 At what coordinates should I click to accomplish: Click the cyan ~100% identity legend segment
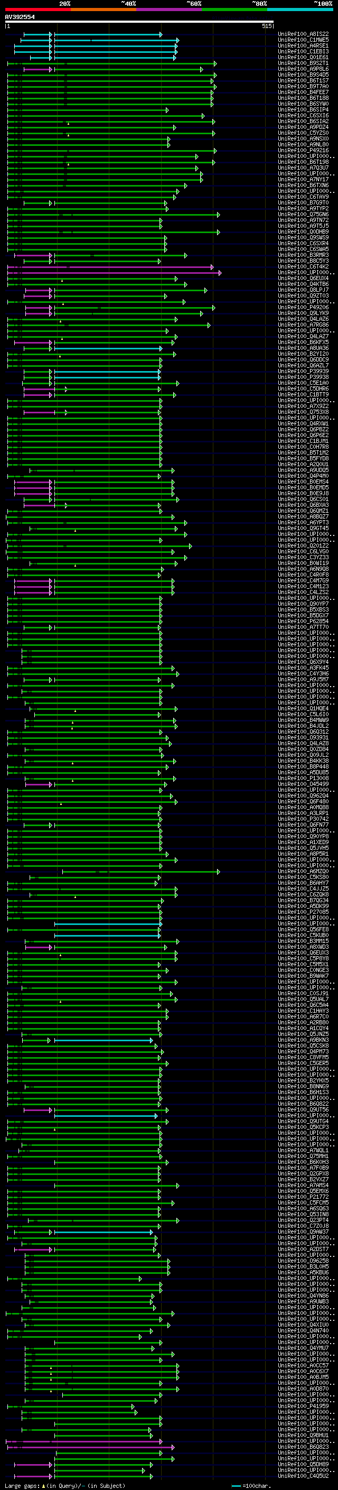[301, 10]
